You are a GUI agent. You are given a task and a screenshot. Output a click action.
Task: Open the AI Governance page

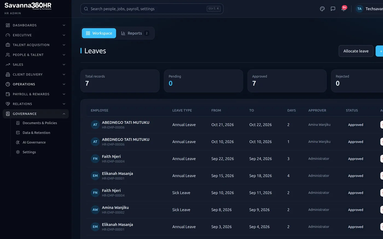click(x=34, y=142)
